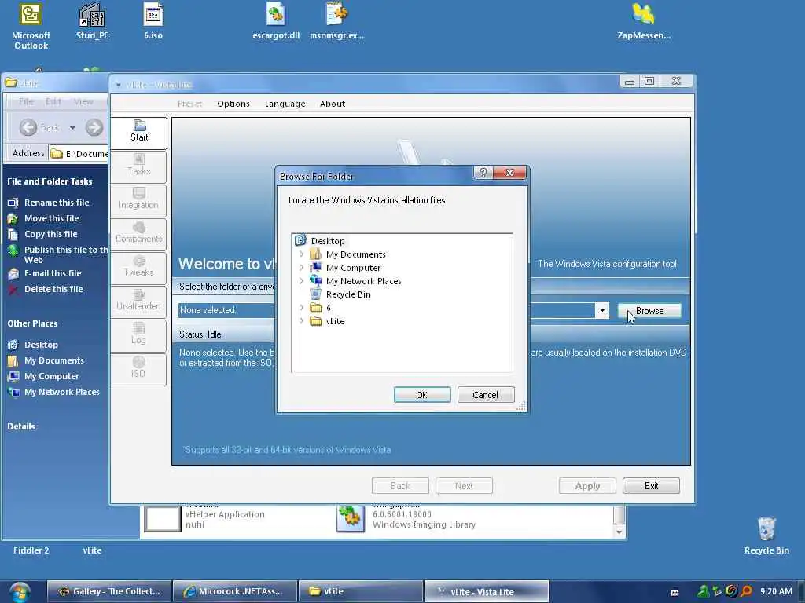Open the File menu in Explorer window
Image resolution: width=805 pixels, height=603 pixels.
point(26,101)
